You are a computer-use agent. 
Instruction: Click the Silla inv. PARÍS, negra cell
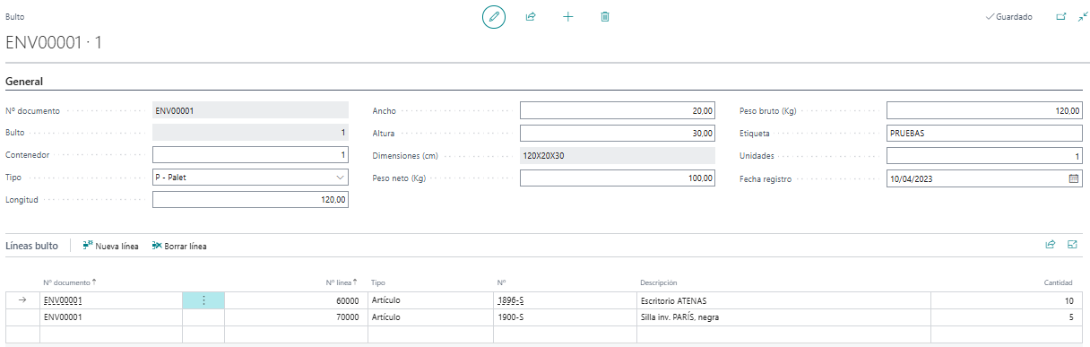(x=783, y=317)
